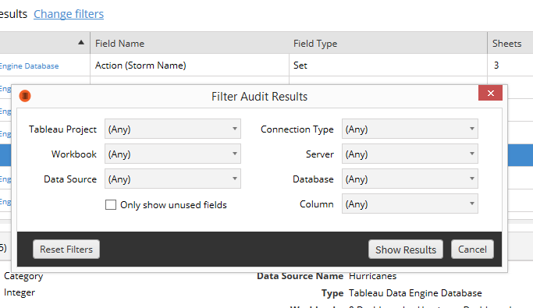Click the Hurricanes data source name

click(372, 276)
